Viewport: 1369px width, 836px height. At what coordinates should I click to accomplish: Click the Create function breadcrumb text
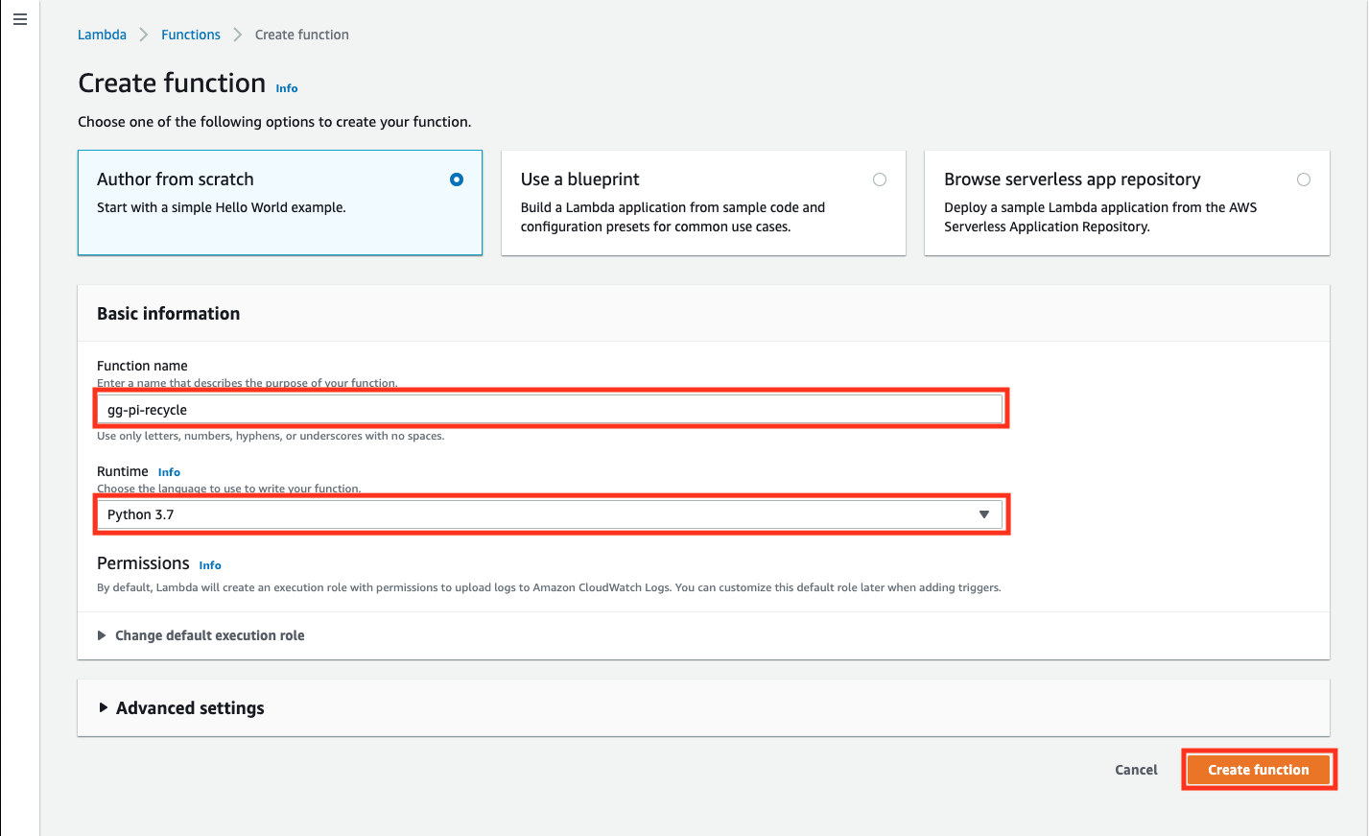[302, 35]
